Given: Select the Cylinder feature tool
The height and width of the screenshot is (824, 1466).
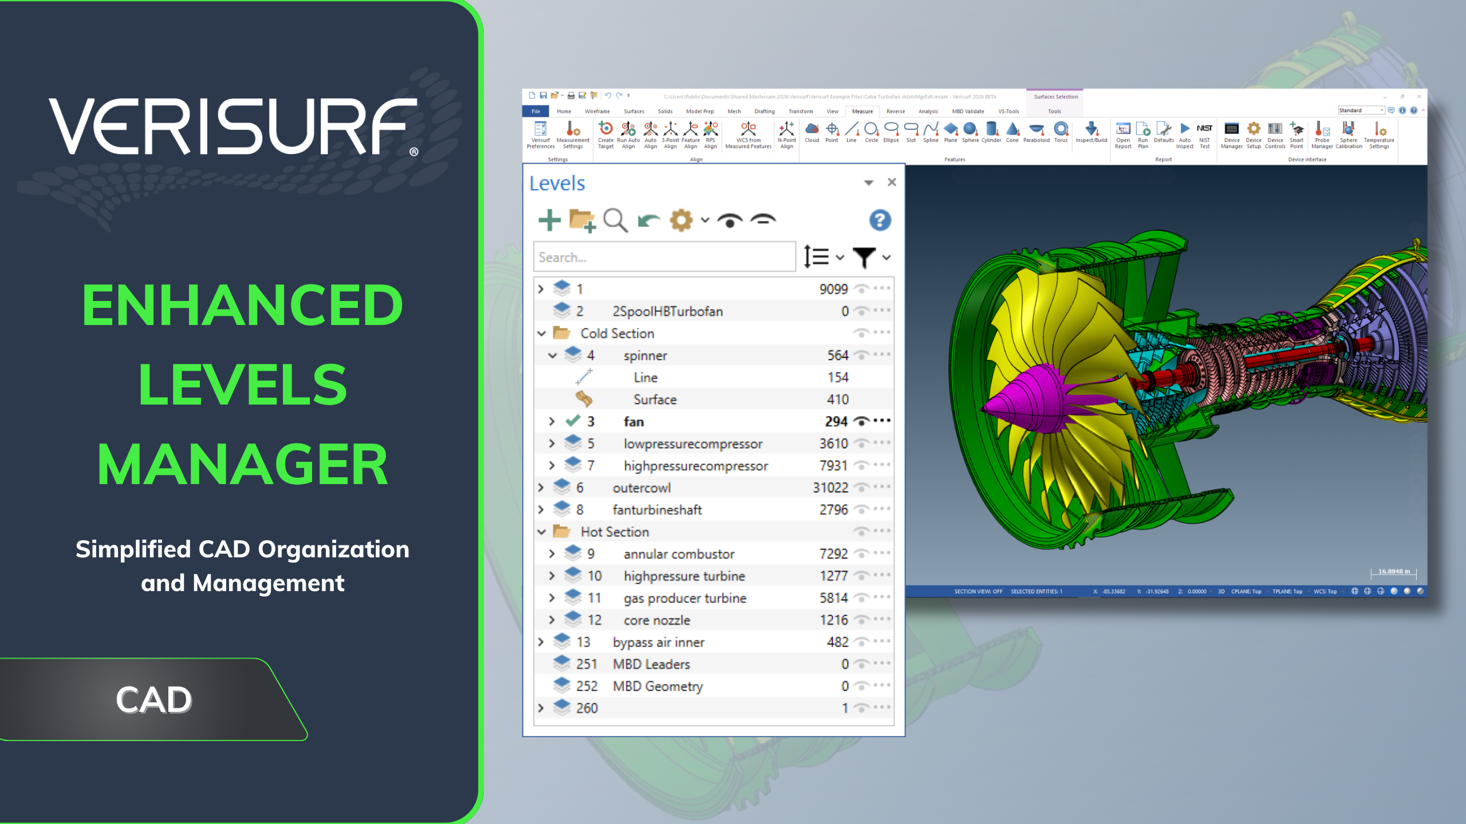Looking at the screenshot, I should point(991,132).
